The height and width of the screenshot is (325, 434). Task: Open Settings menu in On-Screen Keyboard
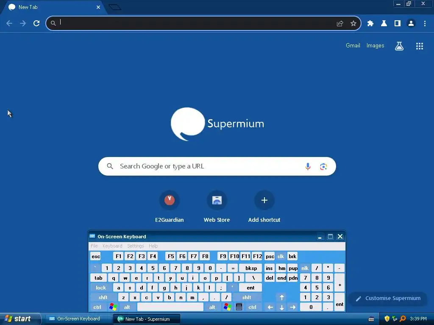(x=136, y=246)
